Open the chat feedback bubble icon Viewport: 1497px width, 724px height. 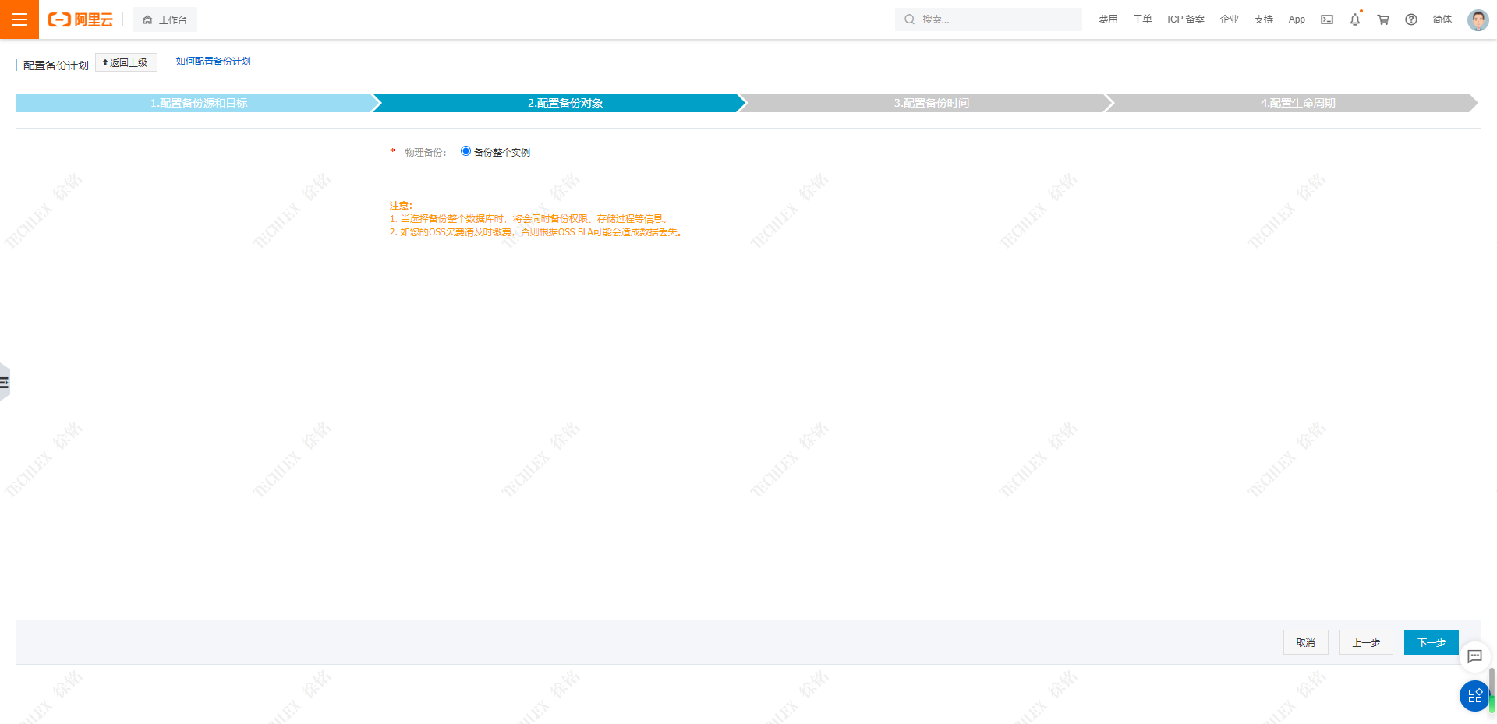point(1474,656)
